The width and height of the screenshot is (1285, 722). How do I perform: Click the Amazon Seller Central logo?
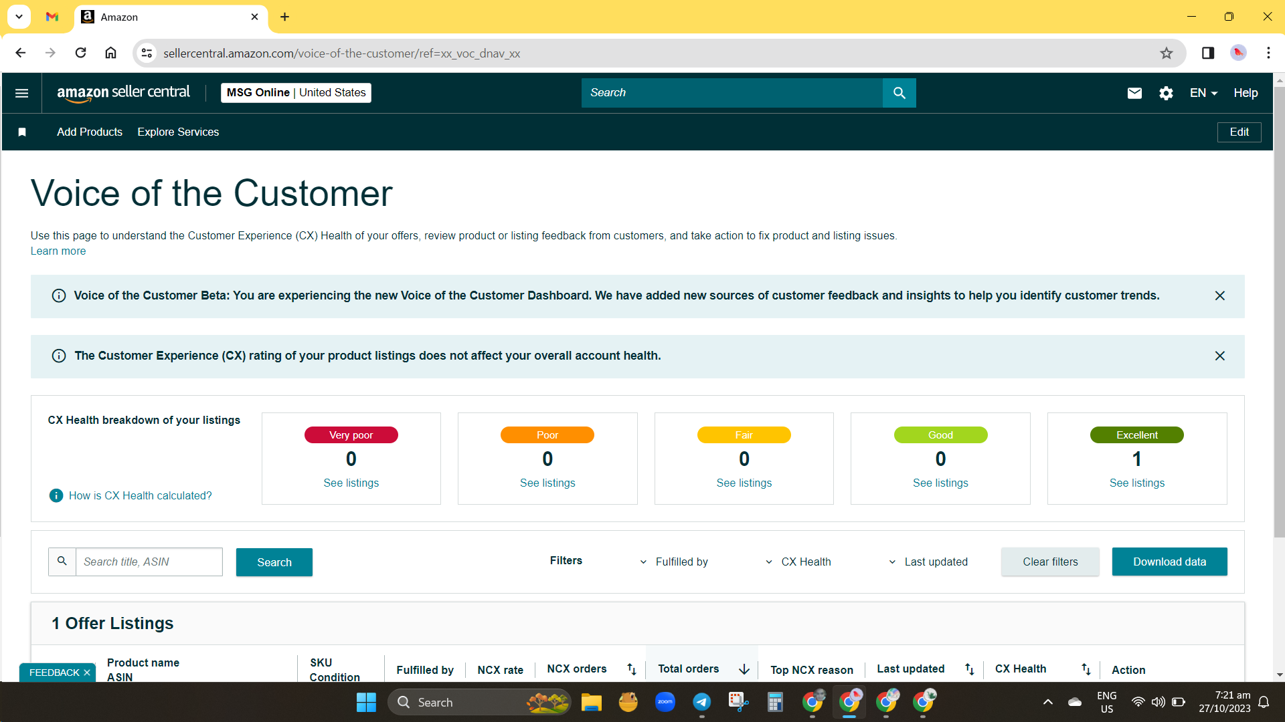123,93
